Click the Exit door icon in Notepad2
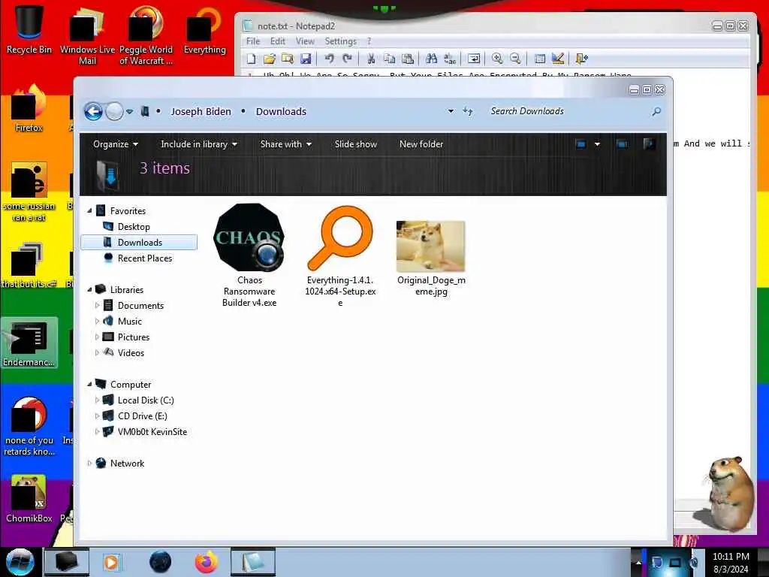 click(582, 59)
